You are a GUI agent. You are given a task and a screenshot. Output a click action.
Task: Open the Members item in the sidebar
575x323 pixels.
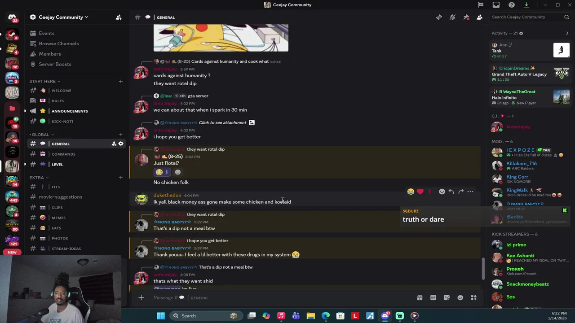pyautogui.click(x=49, y=54)
